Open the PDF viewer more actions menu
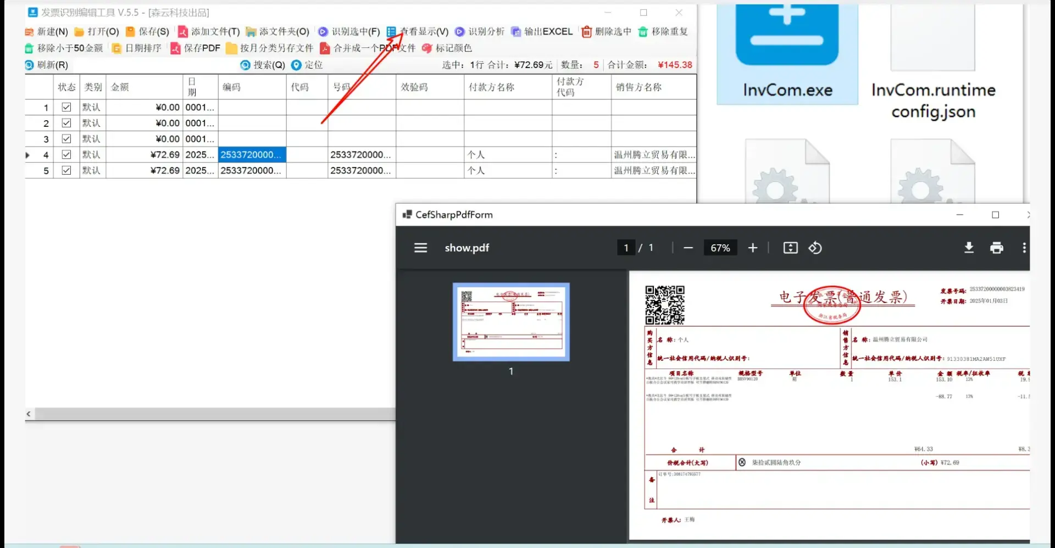1055x548 pixels. 1024,248
